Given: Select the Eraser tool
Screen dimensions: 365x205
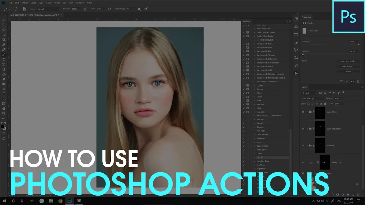Looking at the screenshot, I should pyautogui.click(x=4, y=69).
